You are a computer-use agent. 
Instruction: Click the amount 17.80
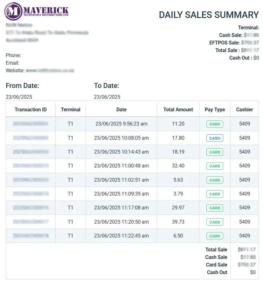click(178, 138)
